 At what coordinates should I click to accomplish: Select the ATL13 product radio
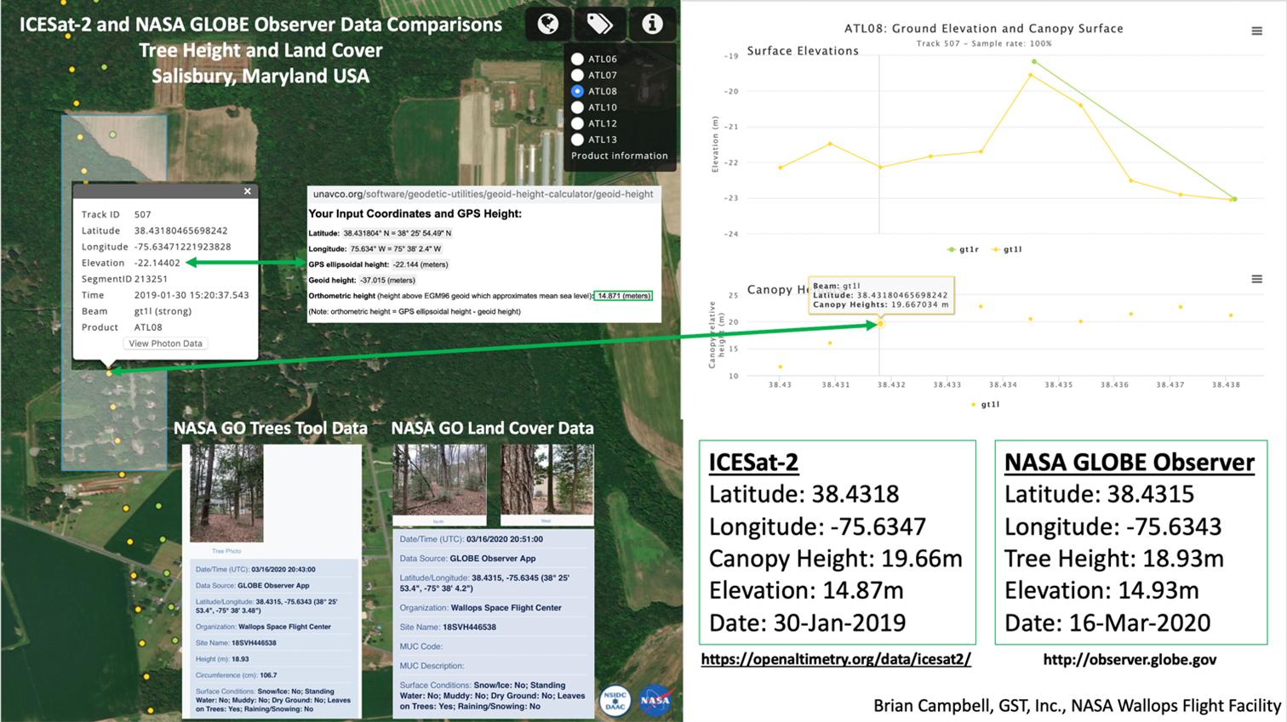pos(577,139)
